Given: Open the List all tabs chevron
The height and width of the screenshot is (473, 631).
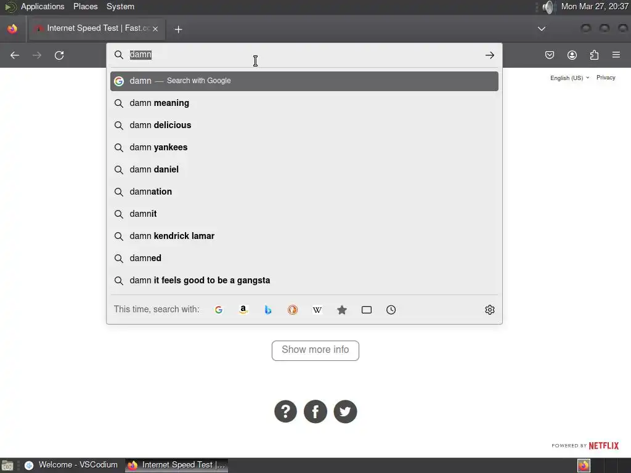Looking at the screenshot, I should click(x=542, y=29).
